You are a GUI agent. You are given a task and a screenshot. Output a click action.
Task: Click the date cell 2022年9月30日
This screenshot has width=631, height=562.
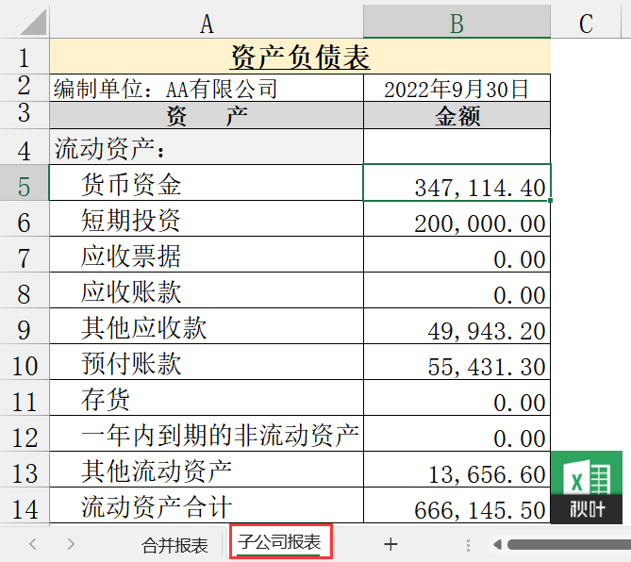coord(457,88)
